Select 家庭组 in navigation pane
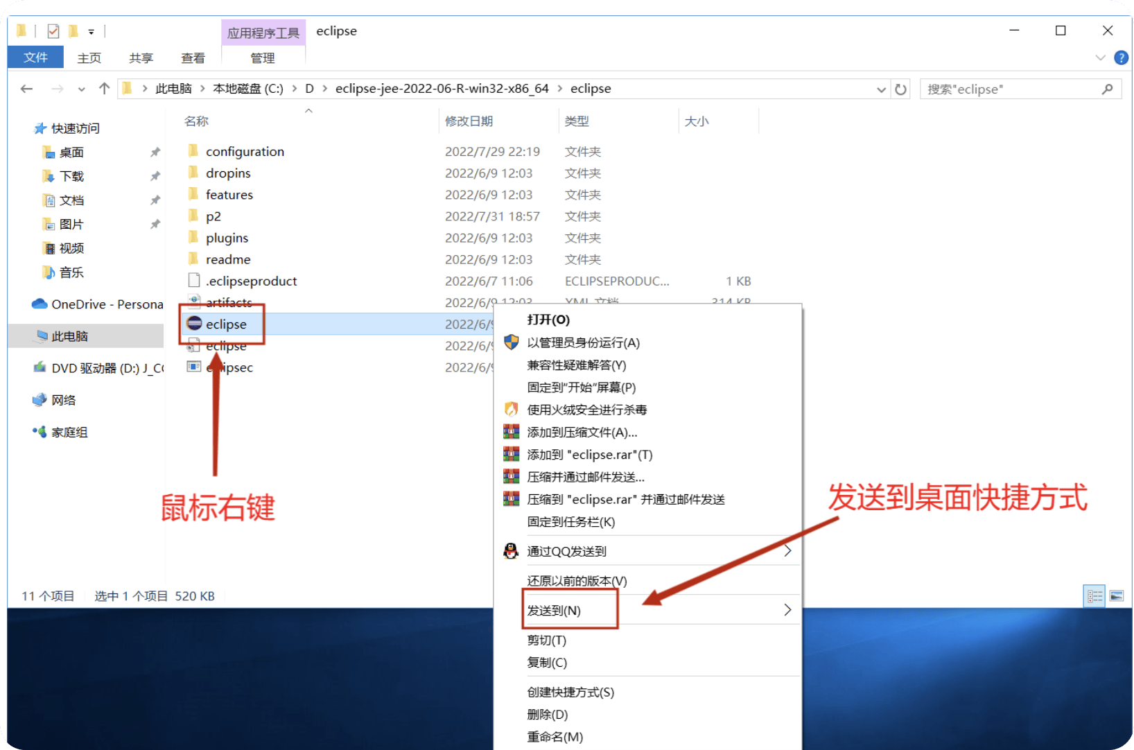This screenshot has width=1134, height=750. pos(69,432)
